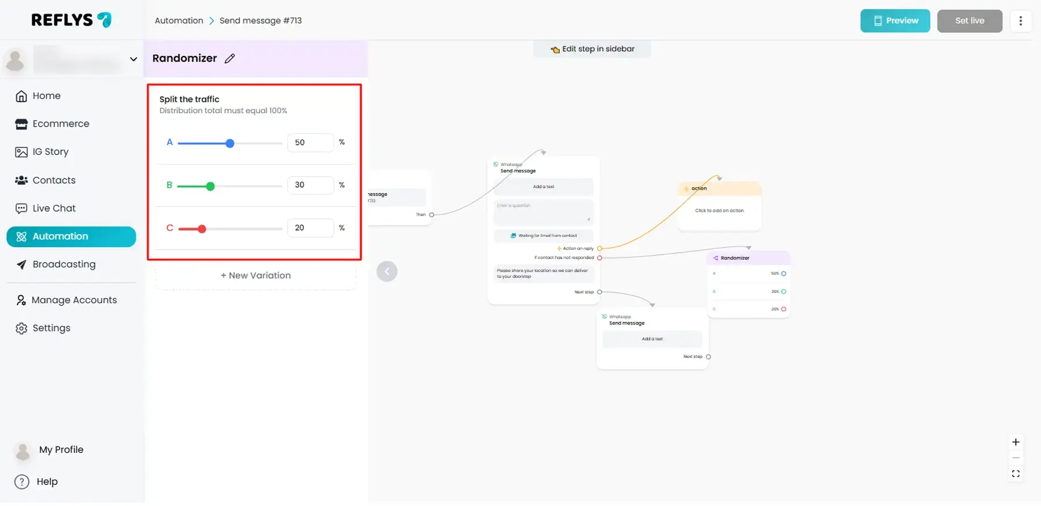Click the zoom out minus icon
The height and width of the screenshot is (506, 1041).
coord(1016,458)
